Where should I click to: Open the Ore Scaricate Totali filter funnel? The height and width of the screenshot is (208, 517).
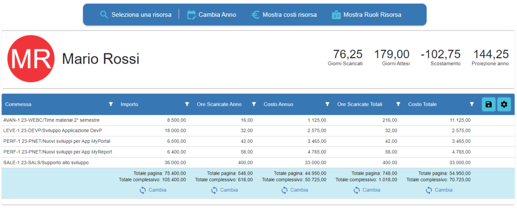(x=398, y=104)
